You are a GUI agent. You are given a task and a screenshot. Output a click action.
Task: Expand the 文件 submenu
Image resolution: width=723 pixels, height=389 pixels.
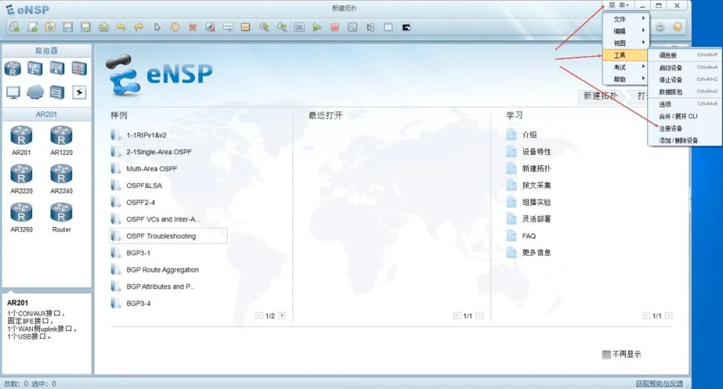626,19
